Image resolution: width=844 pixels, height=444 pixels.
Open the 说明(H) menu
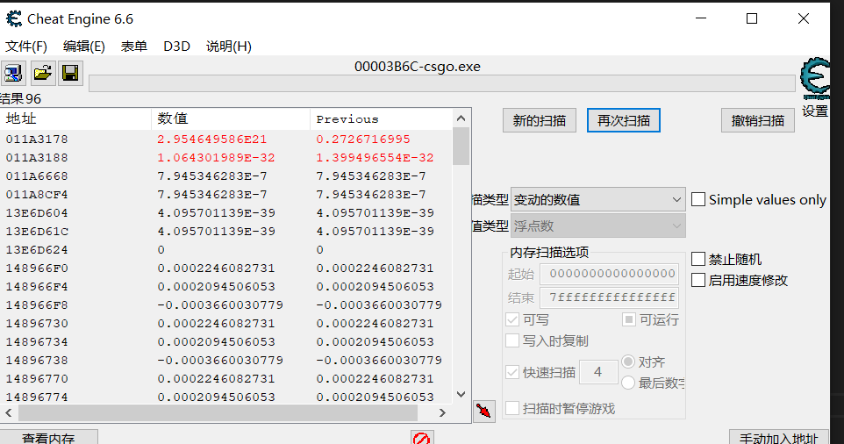(x=229, y=47)
